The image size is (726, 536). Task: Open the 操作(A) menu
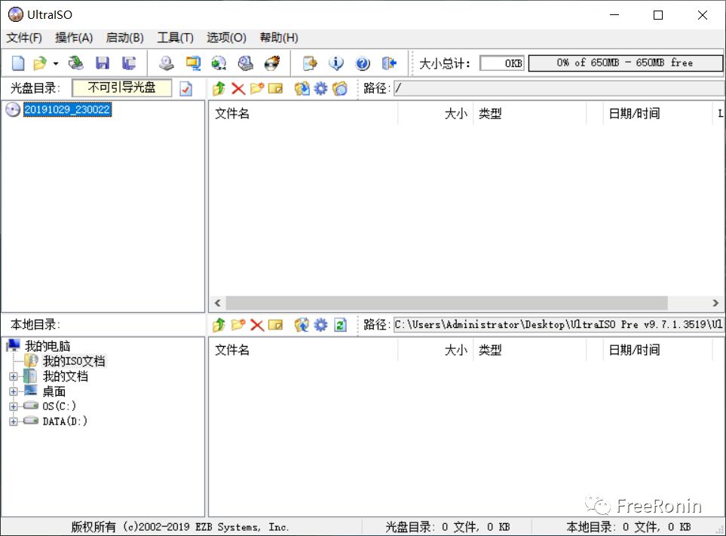(x=74, y=38)
